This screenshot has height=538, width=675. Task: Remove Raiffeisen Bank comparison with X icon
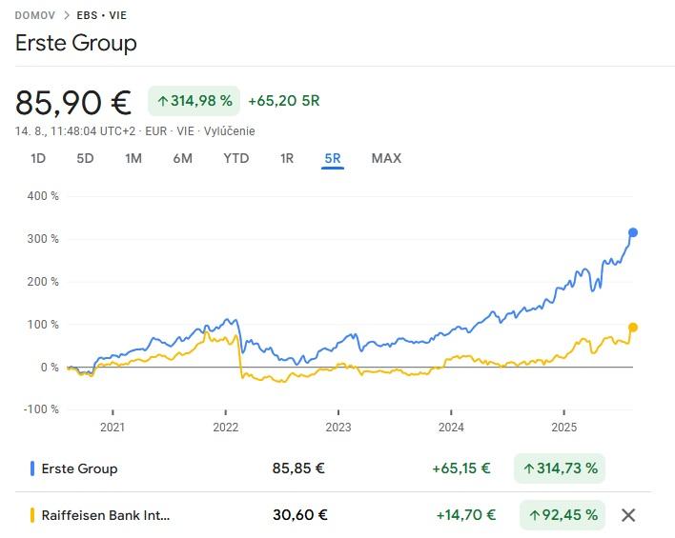click(x=628, y=515)
